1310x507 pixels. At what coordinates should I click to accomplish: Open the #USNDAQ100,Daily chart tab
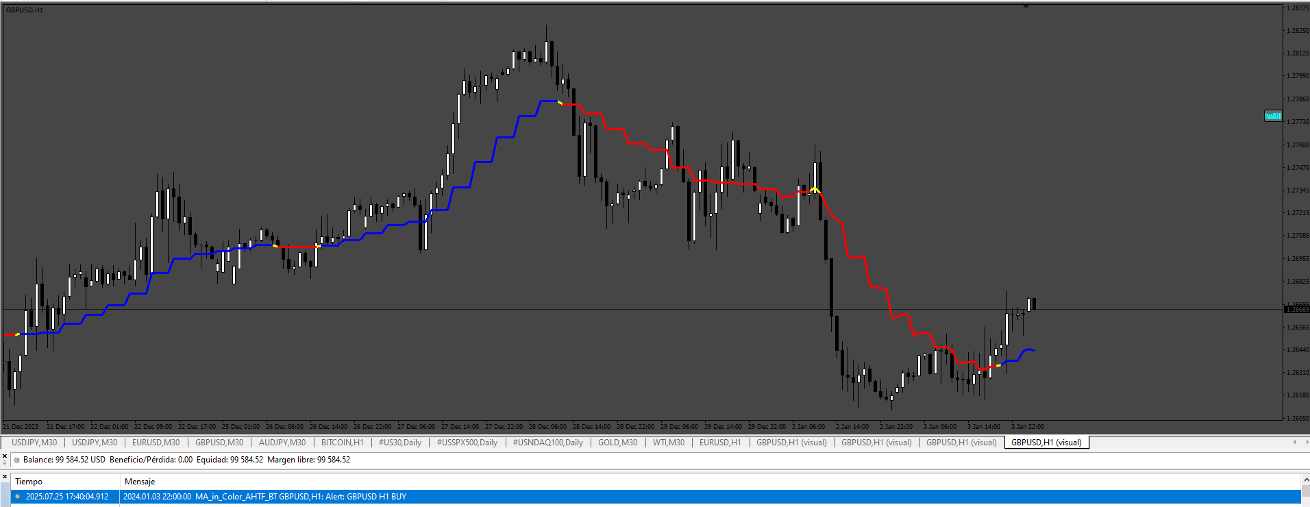pyautogui.click(x=548, y=443)
